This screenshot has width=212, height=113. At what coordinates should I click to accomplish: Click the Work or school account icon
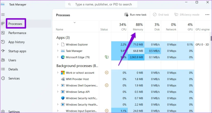click(63, 73)
